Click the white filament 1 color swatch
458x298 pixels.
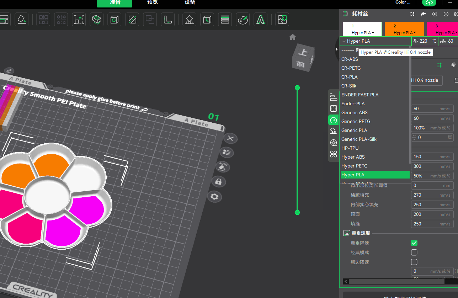[x=362, y=28]
